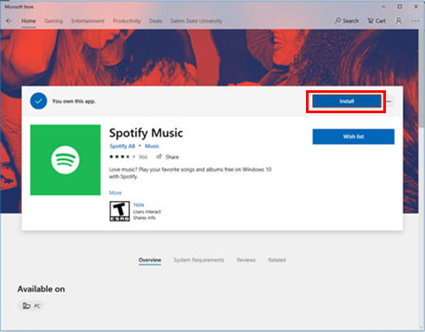Viewport: 425px width, 332px height.
Task: Open the Related tab
Action: (277, 260)
